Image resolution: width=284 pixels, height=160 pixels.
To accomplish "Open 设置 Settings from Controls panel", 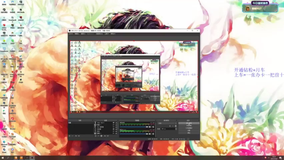I will coord(189,130).
